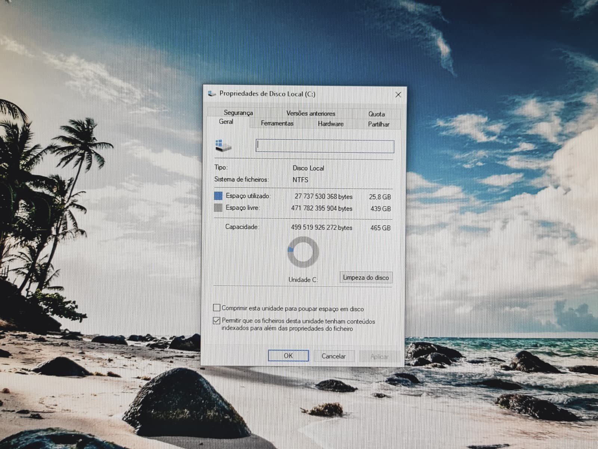Click the dialog title bar text

tap(268, 94)
